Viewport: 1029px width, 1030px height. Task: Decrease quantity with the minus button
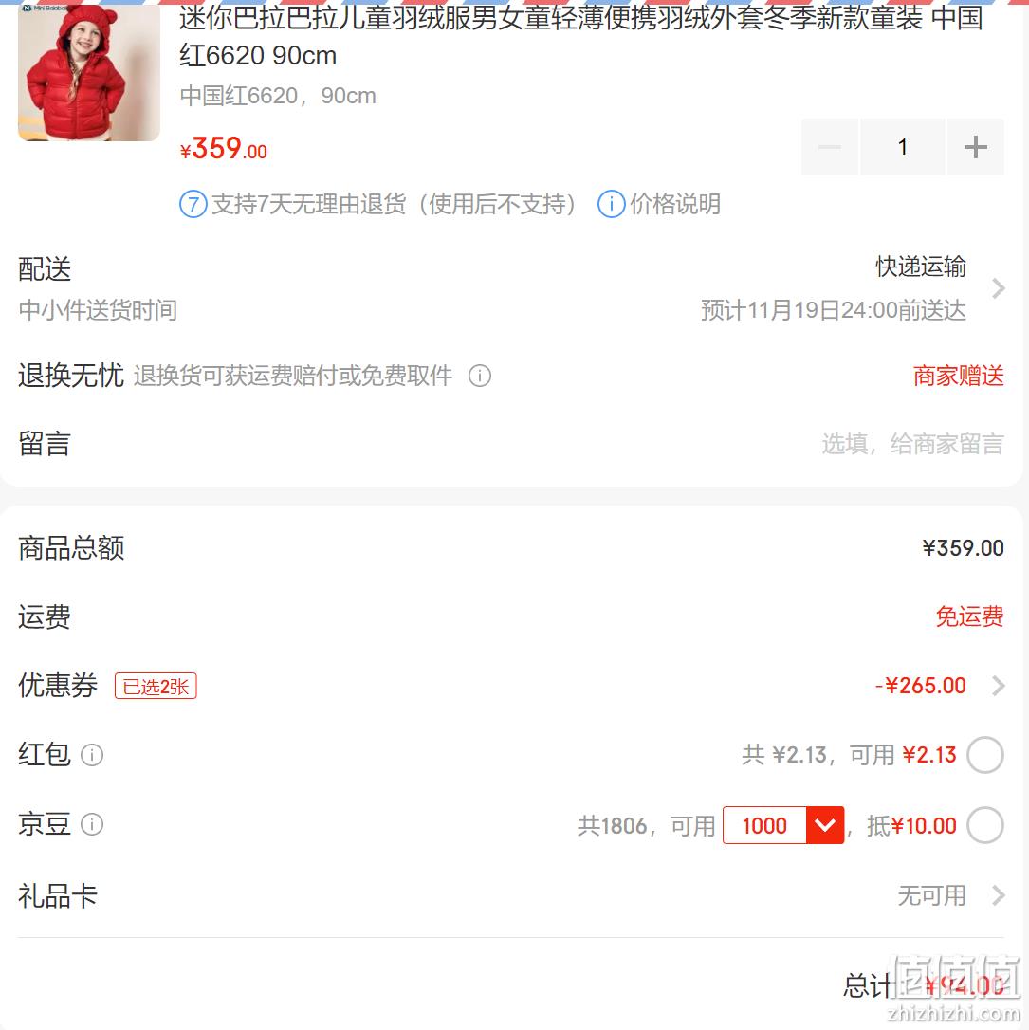click(x=830, y=146)
